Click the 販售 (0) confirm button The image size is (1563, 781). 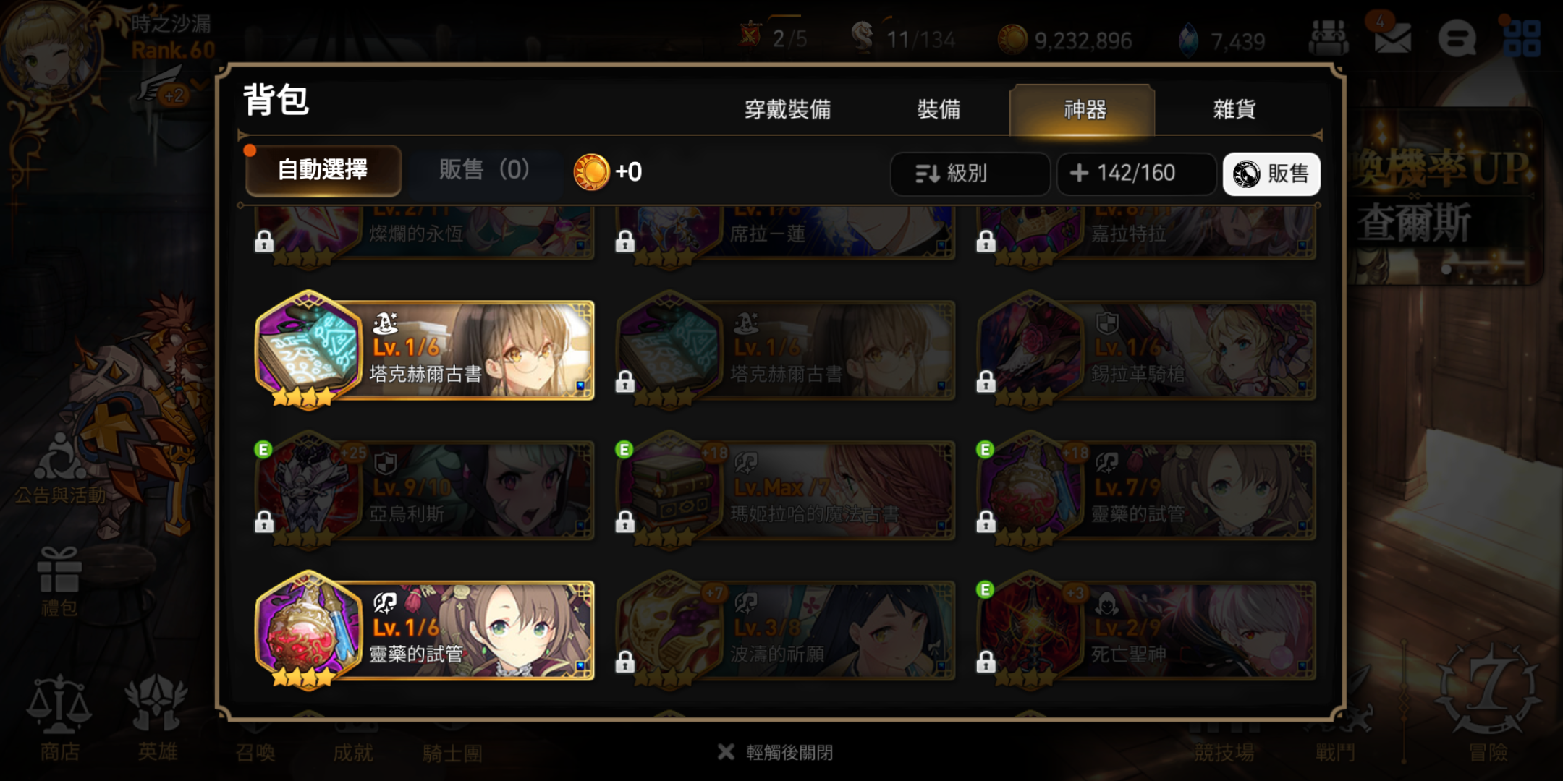[x=484, y=171]
